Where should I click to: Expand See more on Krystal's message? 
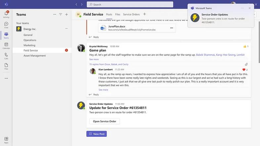coord(94,59)
